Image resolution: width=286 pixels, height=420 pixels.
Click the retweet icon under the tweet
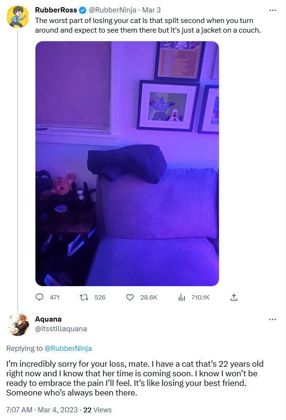pos(84,297)
